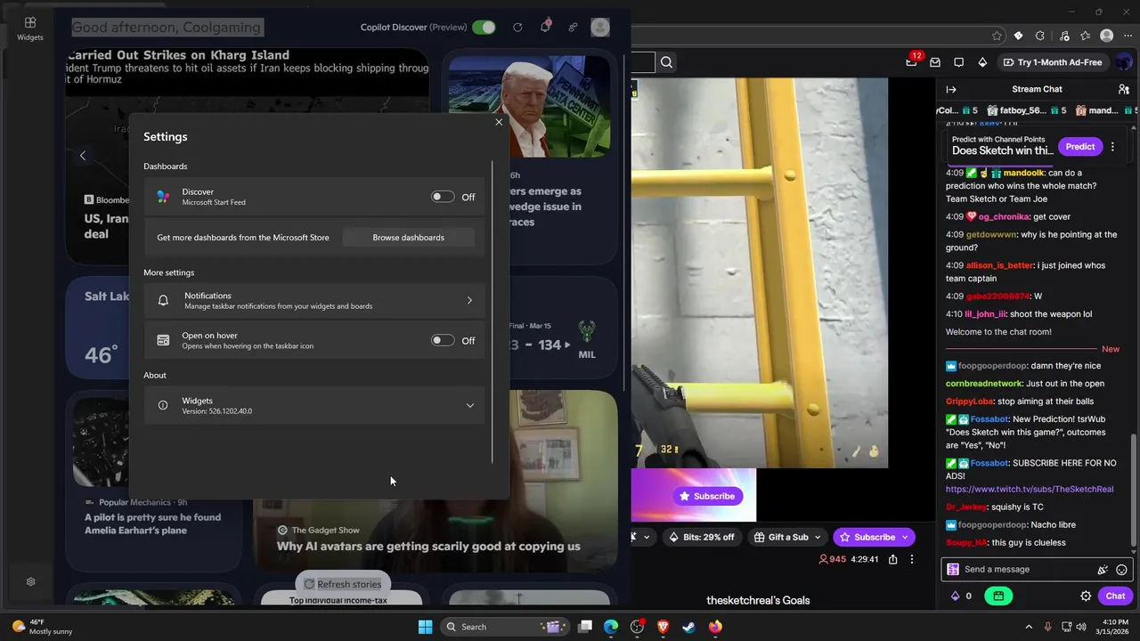Screen dimensions: 1140x641
Task: Open chat community users icon
Action: [x=1123, y=89]
